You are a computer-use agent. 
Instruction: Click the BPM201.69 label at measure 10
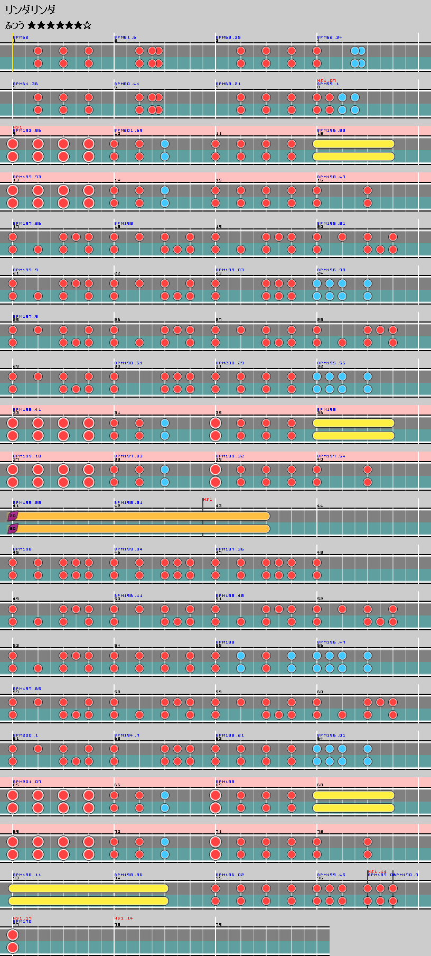(129, 130)
